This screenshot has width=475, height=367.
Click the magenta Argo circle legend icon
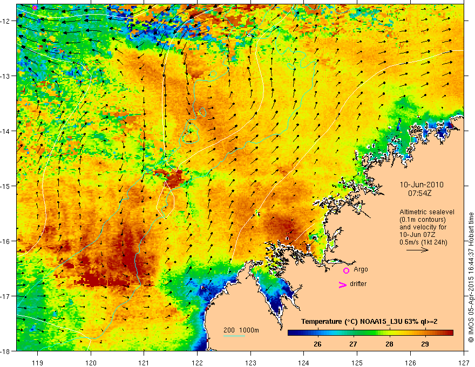point(346,270)
